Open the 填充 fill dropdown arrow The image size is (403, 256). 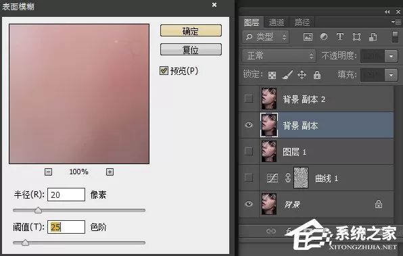(392, 75)
